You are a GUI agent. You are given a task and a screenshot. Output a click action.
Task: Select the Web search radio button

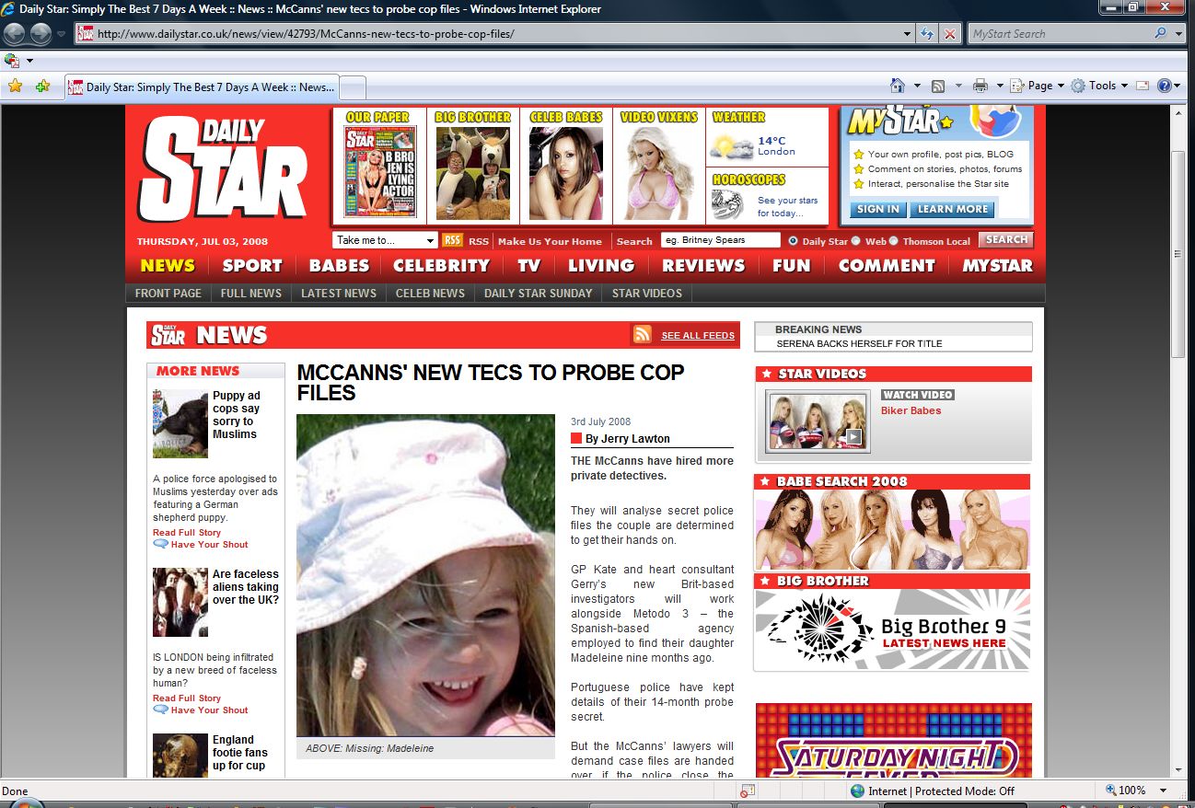point(855,241)
